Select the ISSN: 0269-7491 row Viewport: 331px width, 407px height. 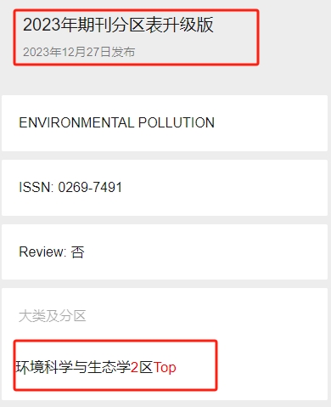click(x=165, y=188)
